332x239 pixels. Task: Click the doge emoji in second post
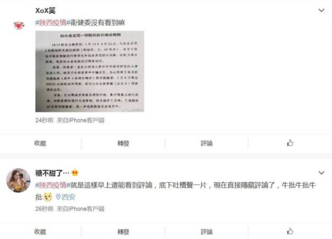[48, 197]
